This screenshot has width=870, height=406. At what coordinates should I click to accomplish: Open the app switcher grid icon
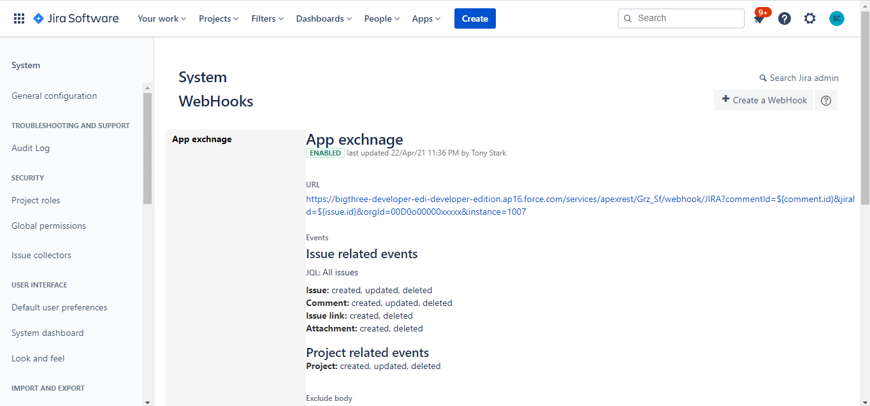(18, 18)
